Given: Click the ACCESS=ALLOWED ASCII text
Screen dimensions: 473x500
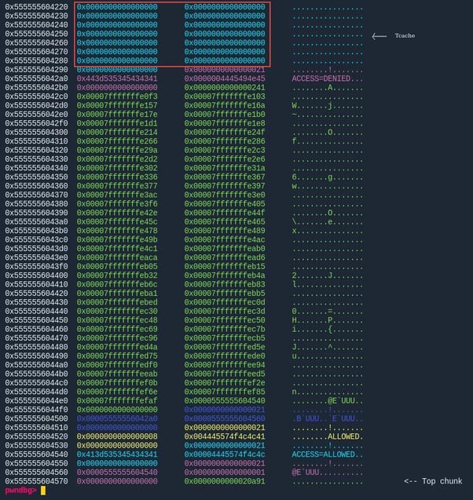Looking at the screenshot, I should [323, 454].
